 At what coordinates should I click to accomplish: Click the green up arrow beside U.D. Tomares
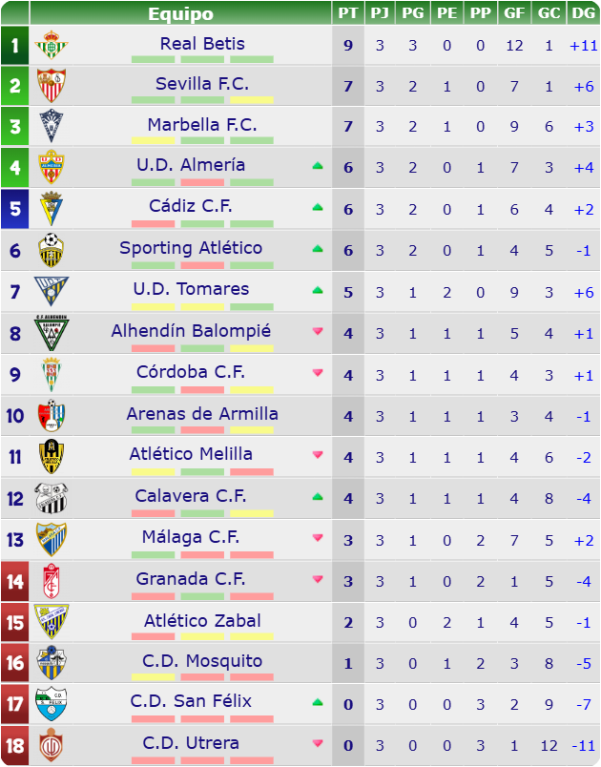(318, 290)
